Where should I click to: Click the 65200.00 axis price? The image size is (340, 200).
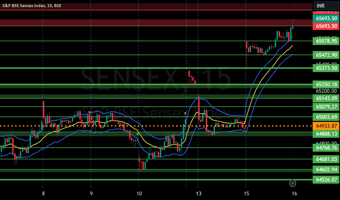pos(326,91)
